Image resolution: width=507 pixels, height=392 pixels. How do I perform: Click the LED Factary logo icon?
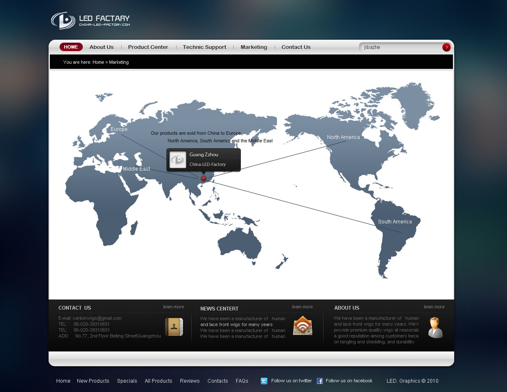pos(63,20)
